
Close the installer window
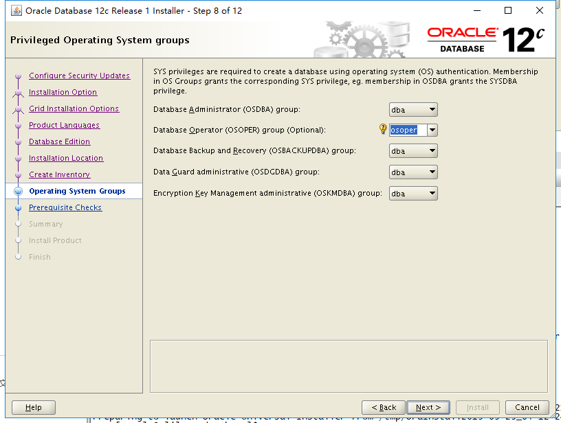pyautogui.click(x=540, y=10)
